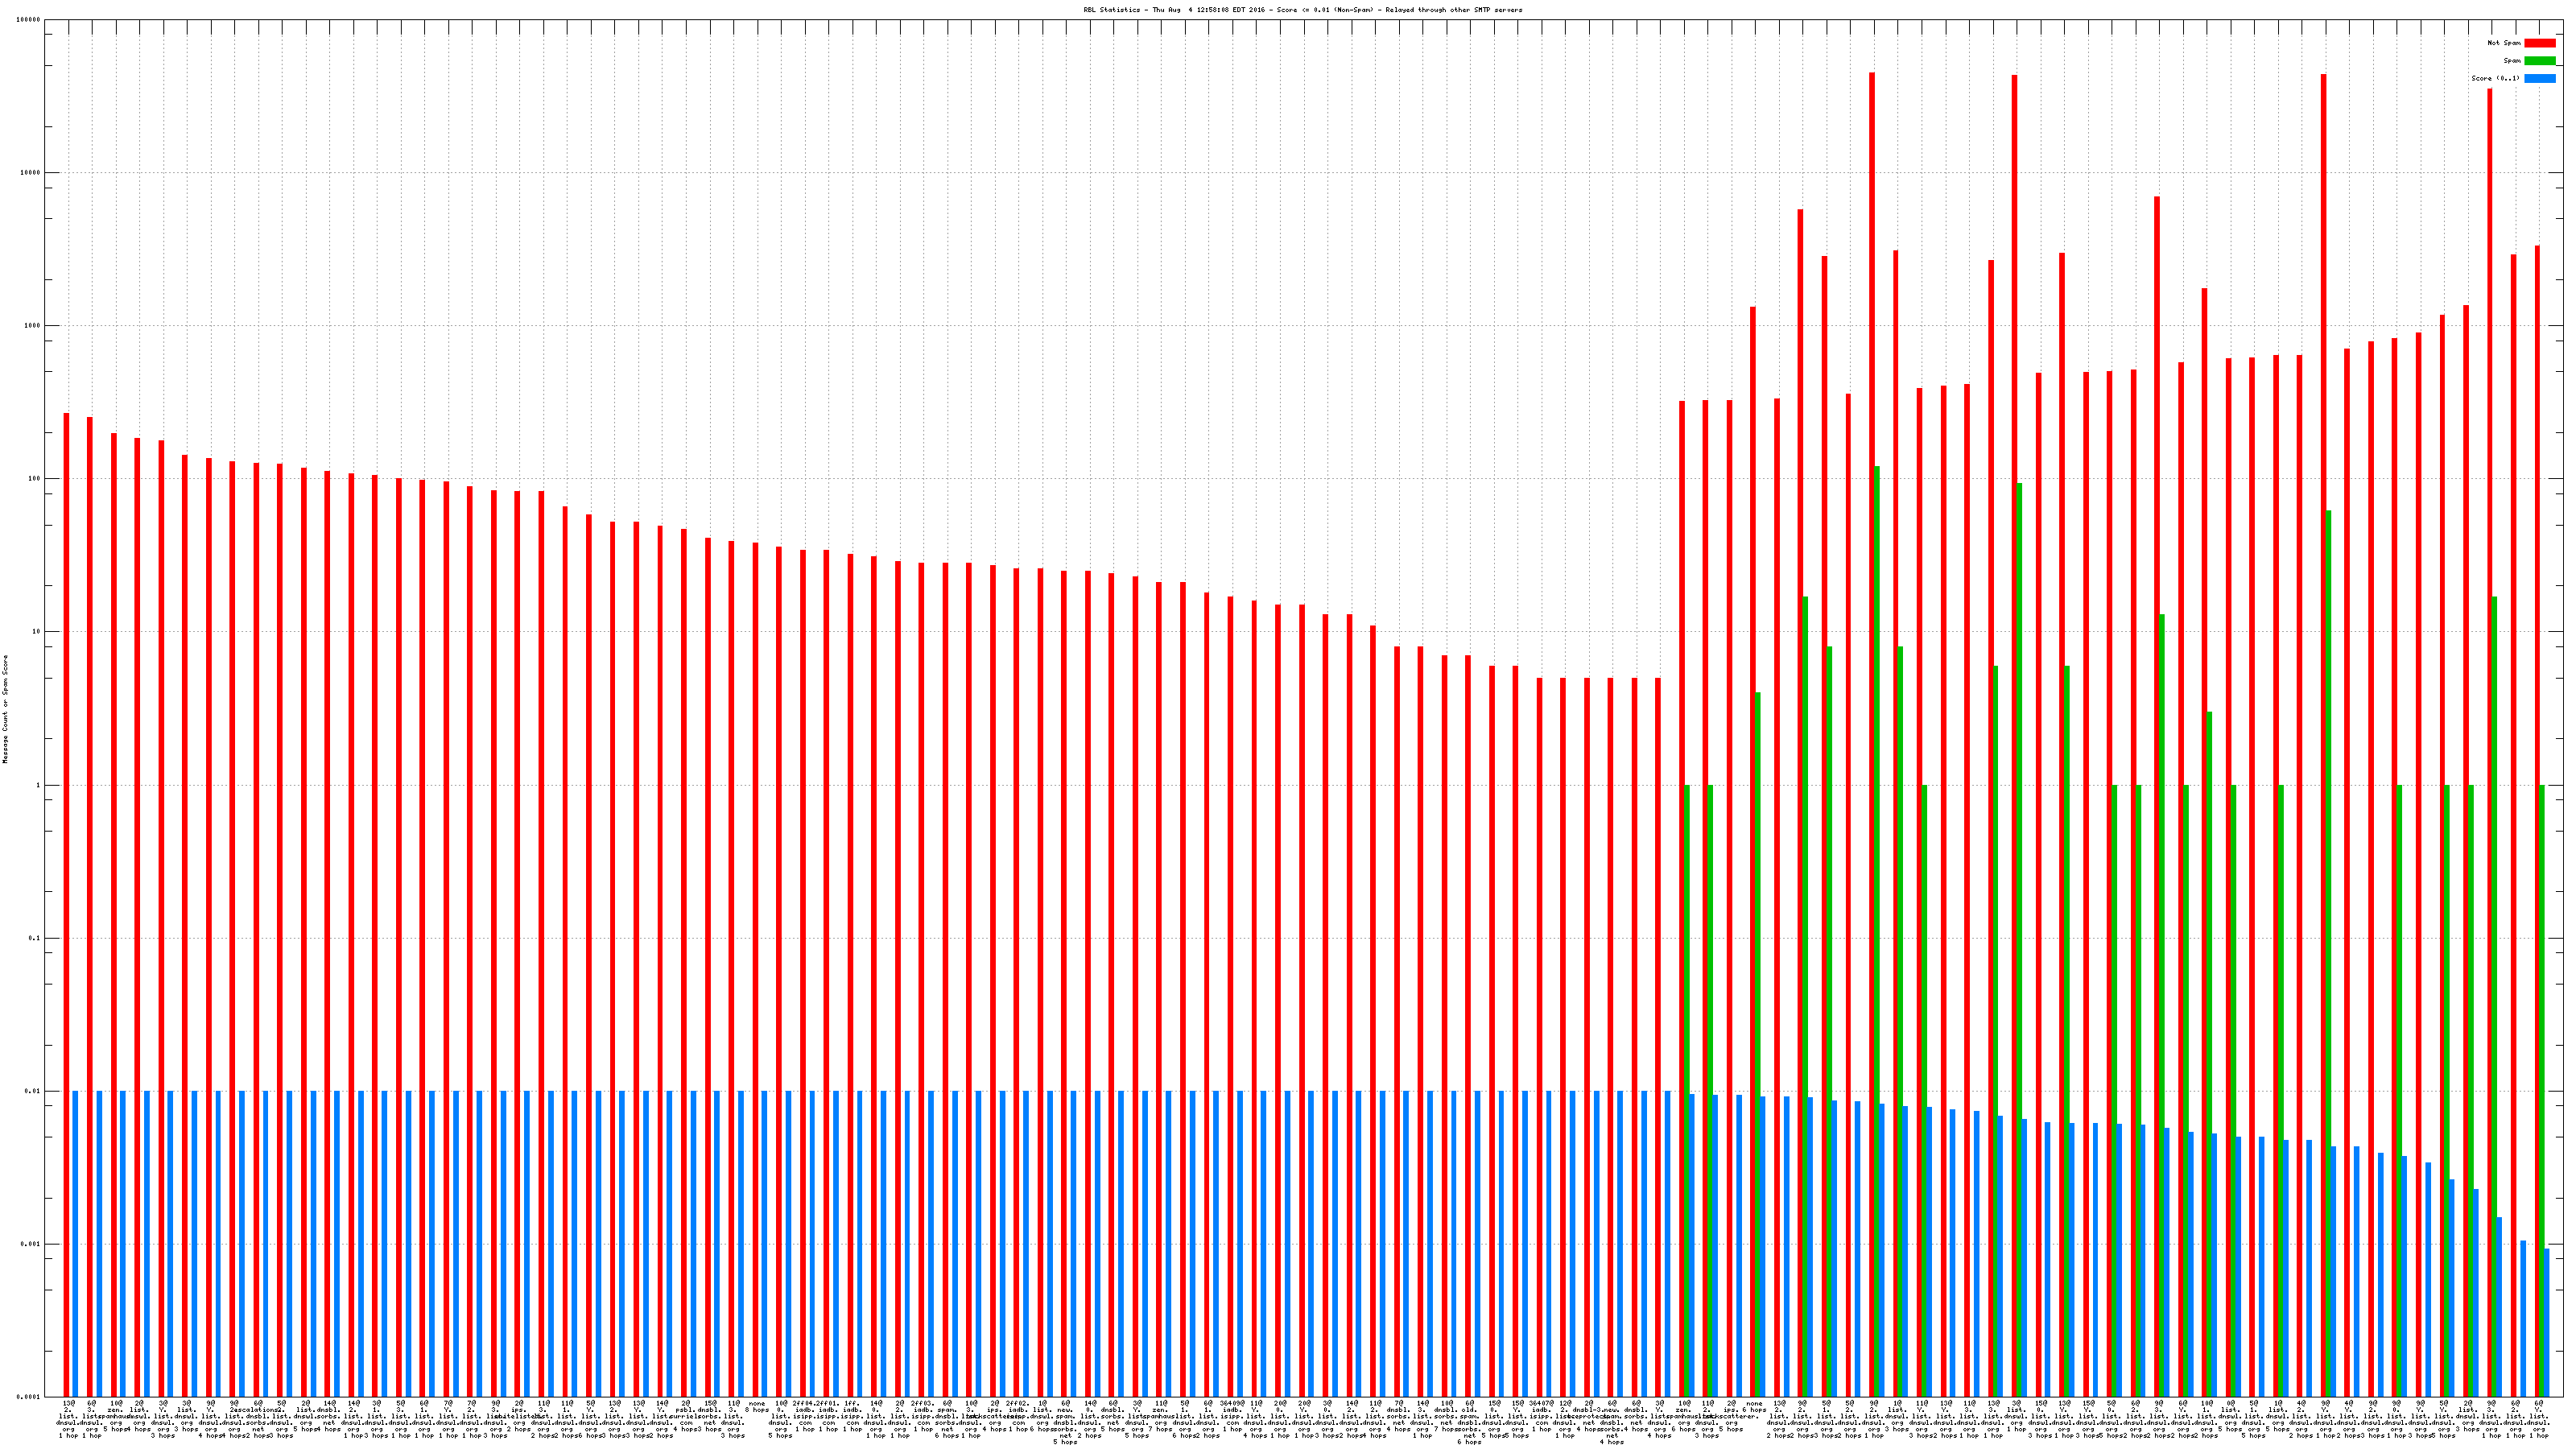Click the Message Count or Spam Score axis title
The height and width of the screenshot is (1449, 2576).
[x=5, y=708]
